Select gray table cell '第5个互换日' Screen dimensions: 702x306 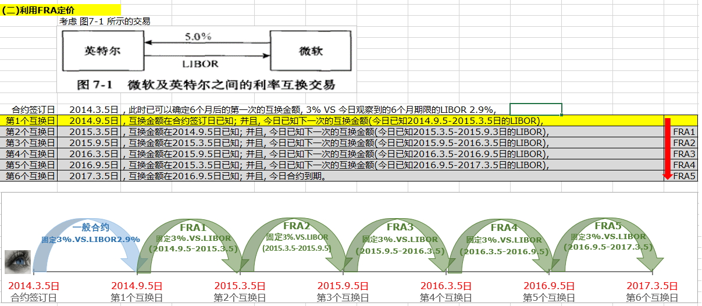click(x=28, y=165)
